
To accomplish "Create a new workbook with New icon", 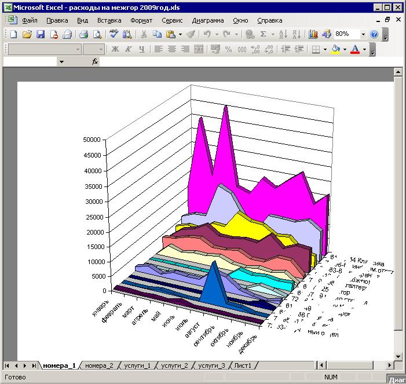I will point(13,34).
